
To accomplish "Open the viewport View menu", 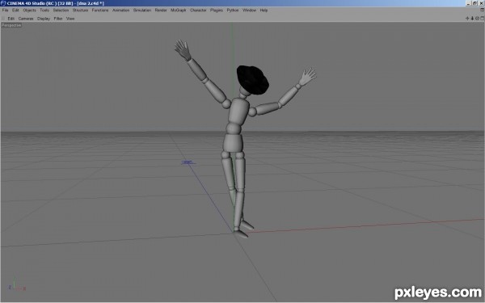I will (70, 19).
